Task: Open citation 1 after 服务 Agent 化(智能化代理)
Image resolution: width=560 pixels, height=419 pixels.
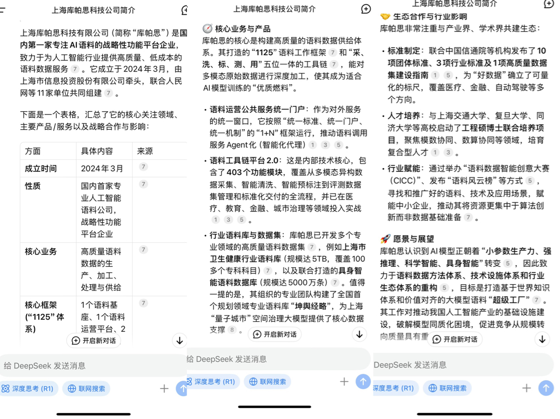Action: (313, 145)
